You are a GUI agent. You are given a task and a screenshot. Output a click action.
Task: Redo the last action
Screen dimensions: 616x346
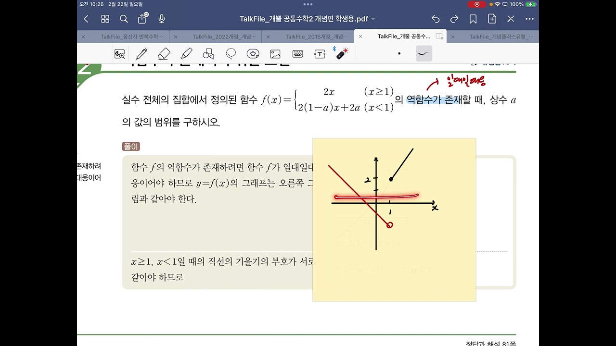click(454, 19)
